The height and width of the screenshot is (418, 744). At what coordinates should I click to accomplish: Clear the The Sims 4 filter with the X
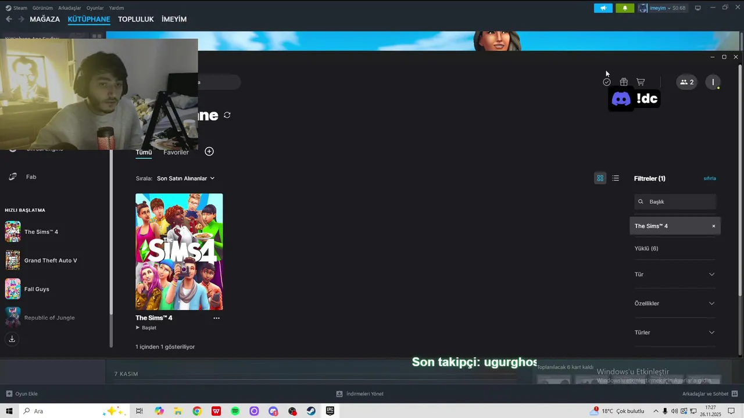point(714,226)
